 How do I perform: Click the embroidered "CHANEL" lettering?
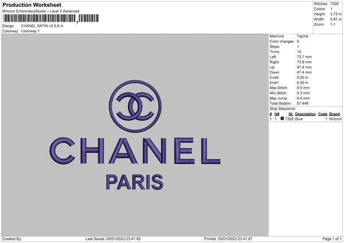(x=135, y=151)
